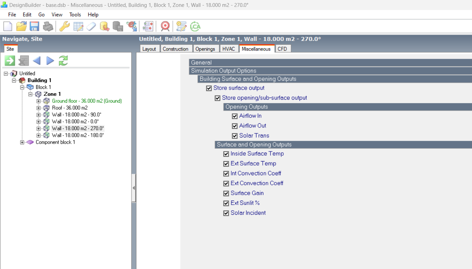Click the green arrow go-to icon in navigator

point(10,61)
